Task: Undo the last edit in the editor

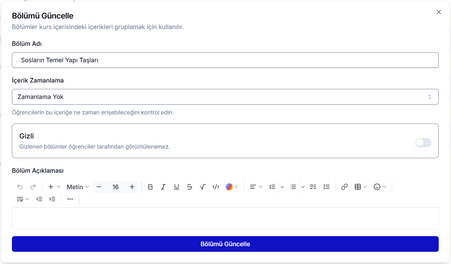Action: pyautogui.click(x=20, y=187)
